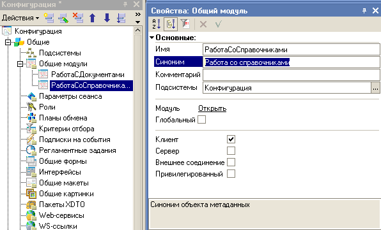Click the Delete item red X icon
381x230 pixels.
(x=78, y=18)
